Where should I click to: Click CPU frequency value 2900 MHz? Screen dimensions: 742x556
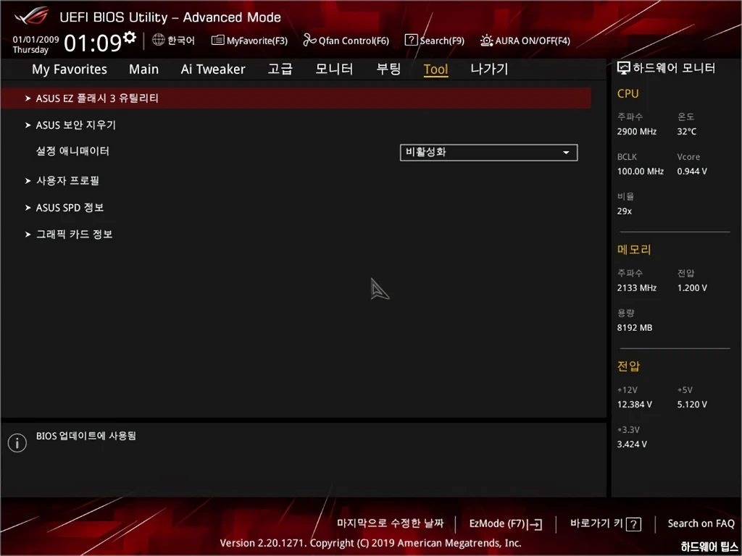coord(636,132)
